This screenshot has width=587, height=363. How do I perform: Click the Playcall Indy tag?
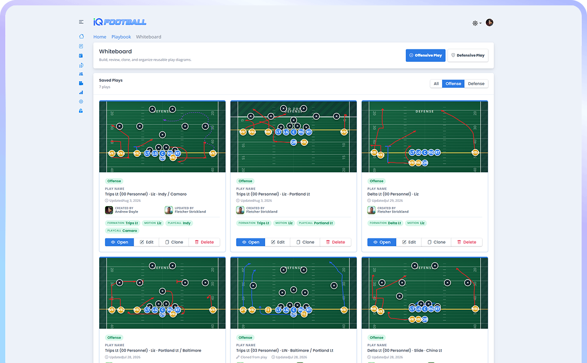pos(179,223)
